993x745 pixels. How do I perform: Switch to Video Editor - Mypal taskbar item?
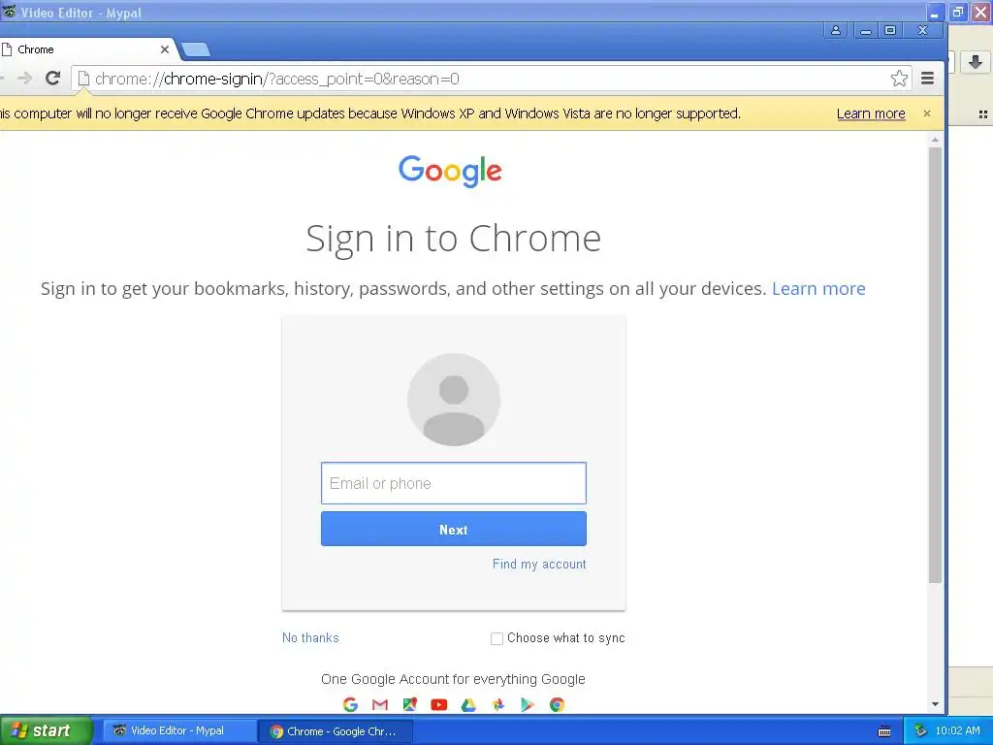tap(177, 730)
